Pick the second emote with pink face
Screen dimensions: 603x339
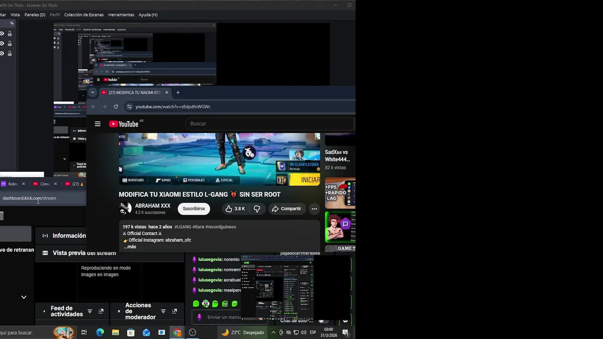tap(205, 304)
